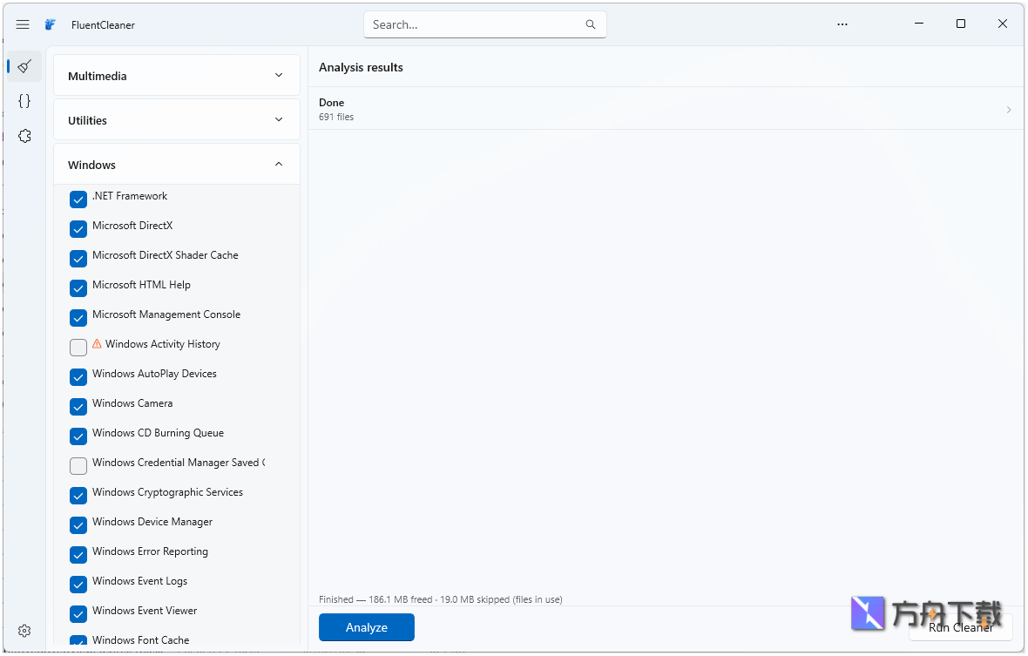Click the search magnifier icon
This screenshot has height=656, width=1028.
[x=591, y=25]
